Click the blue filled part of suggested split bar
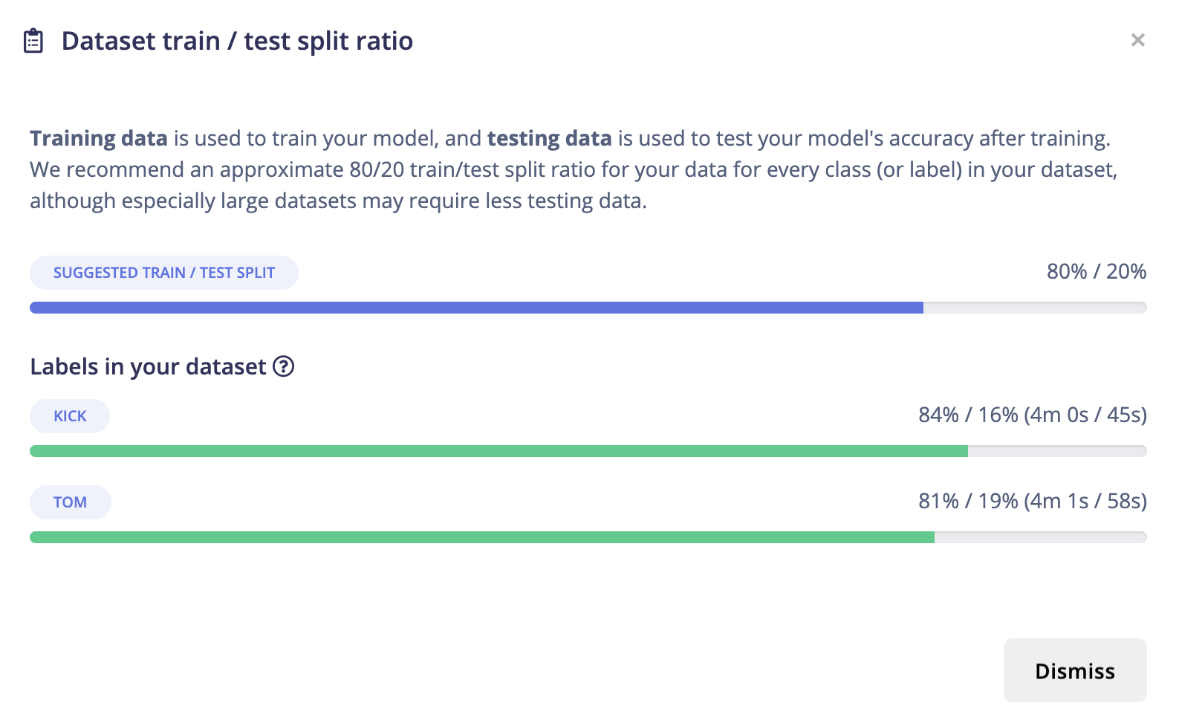The width and height of the screenshot is (1179, 723). point(475,308)
